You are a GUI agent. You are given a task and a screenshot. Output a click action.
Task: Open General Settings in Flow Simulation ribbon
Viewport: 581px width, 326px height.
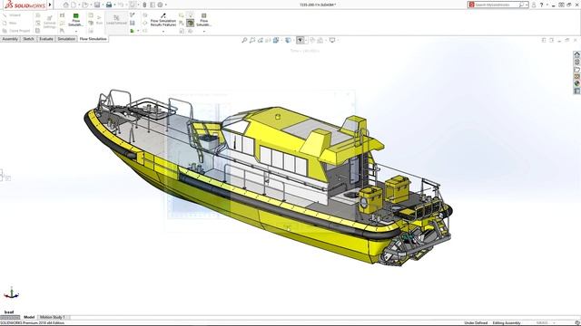coord(49,23)
